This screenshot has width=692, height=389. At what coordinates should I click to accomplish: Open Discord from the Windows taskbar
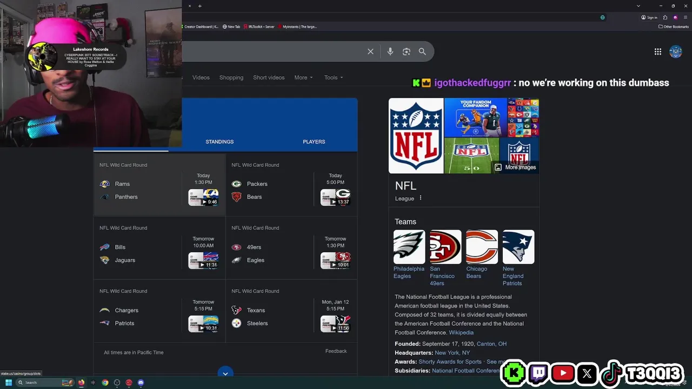(x=141, y=383)
